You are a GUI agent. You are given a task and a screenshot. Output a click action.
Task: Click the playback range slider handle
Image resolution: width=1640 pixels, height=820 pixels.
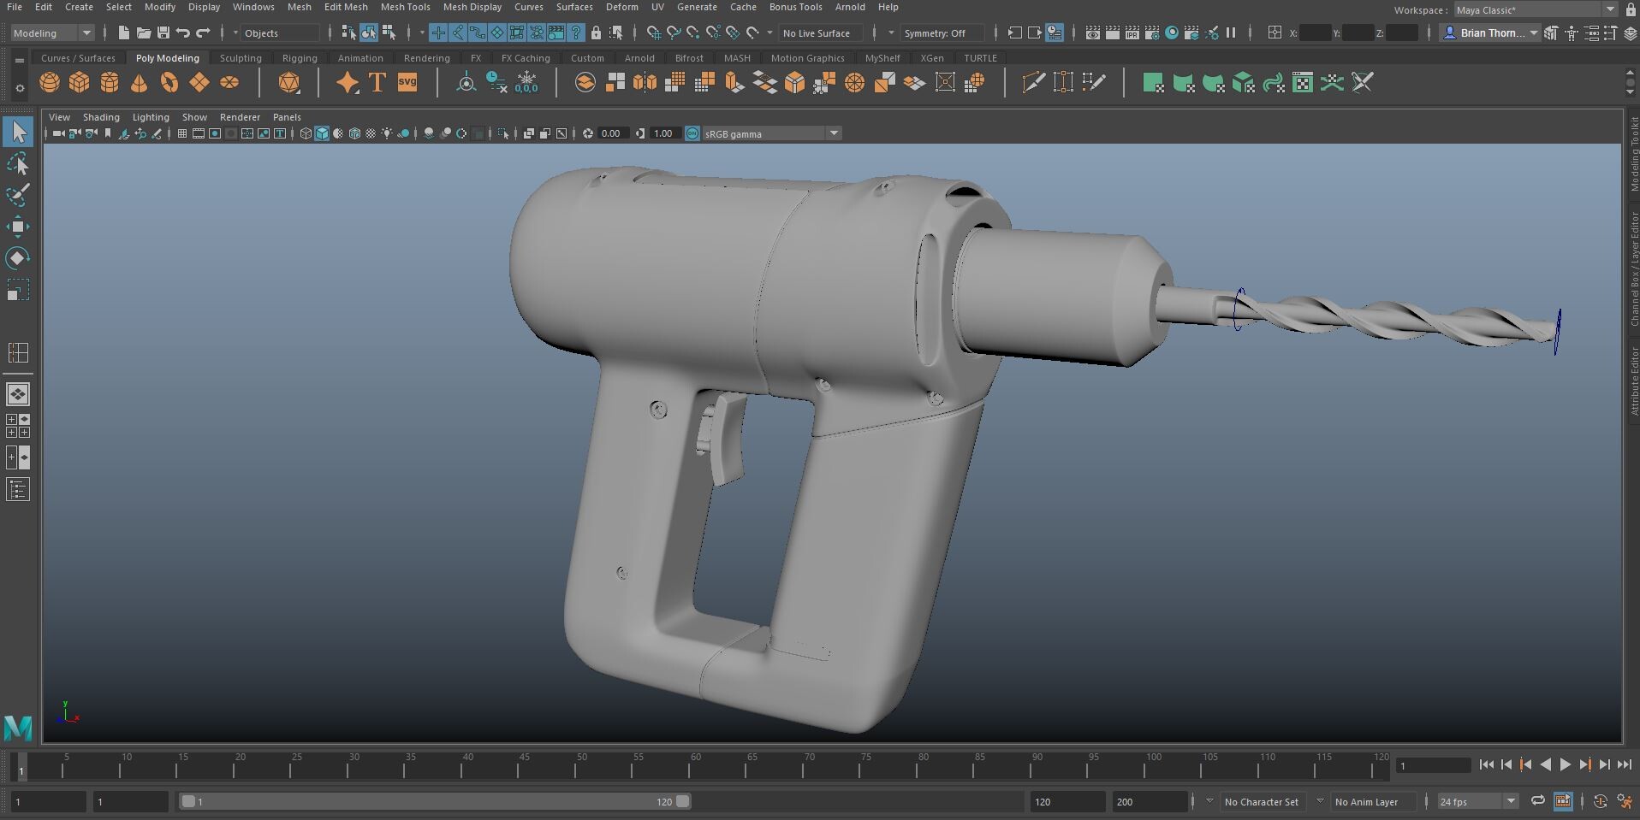click(680, 801)
